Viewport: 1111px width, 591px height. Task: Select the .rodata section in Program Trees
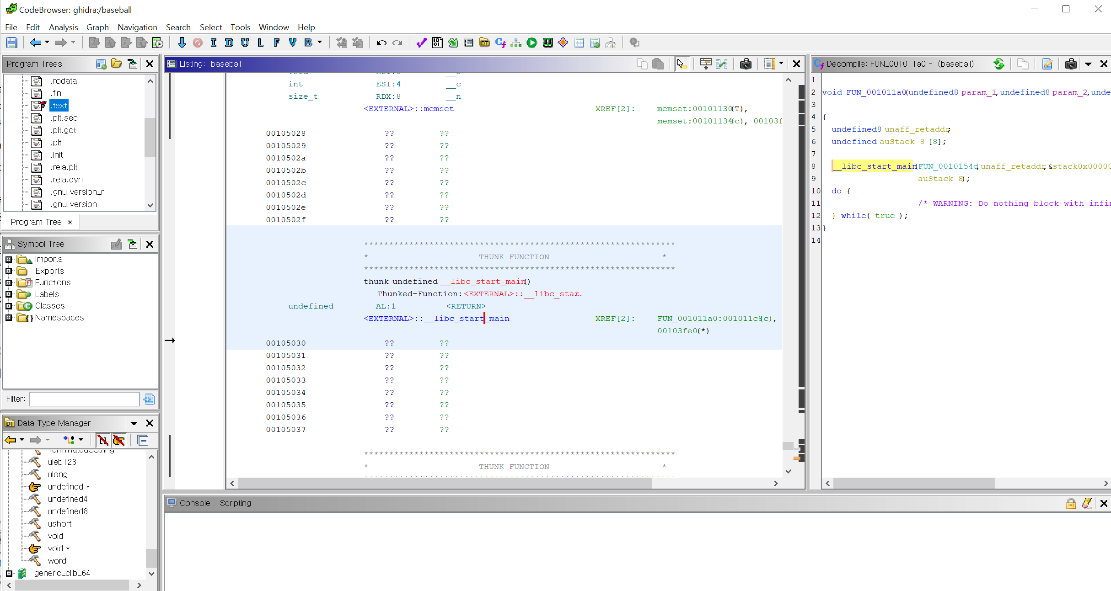tap(64, 81)
